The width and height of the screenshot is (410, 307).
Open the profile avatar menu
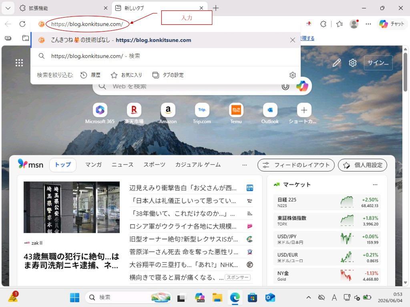click(x=354, y=24)
